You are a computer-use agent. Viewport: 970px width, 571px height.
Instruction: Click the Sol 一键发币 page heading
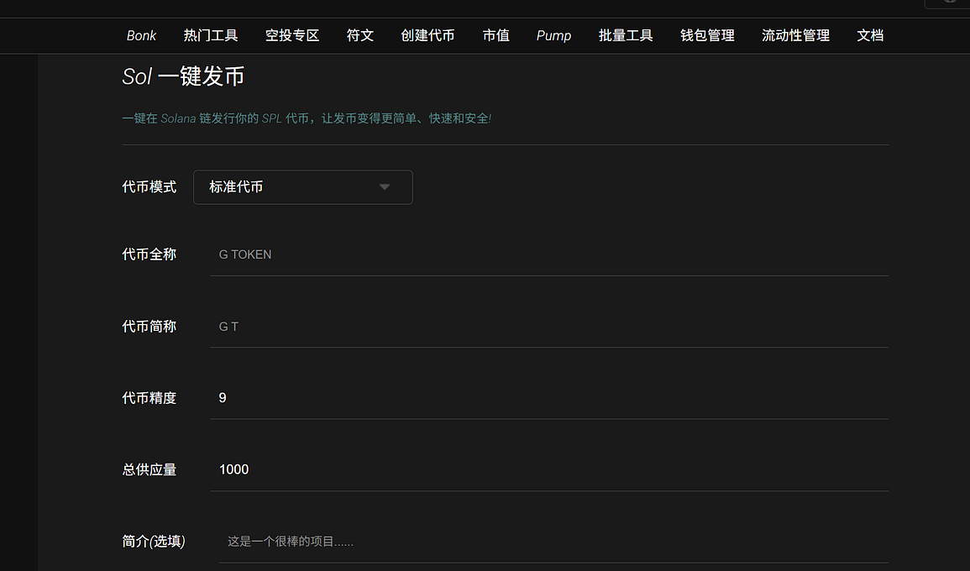[183, 76]
